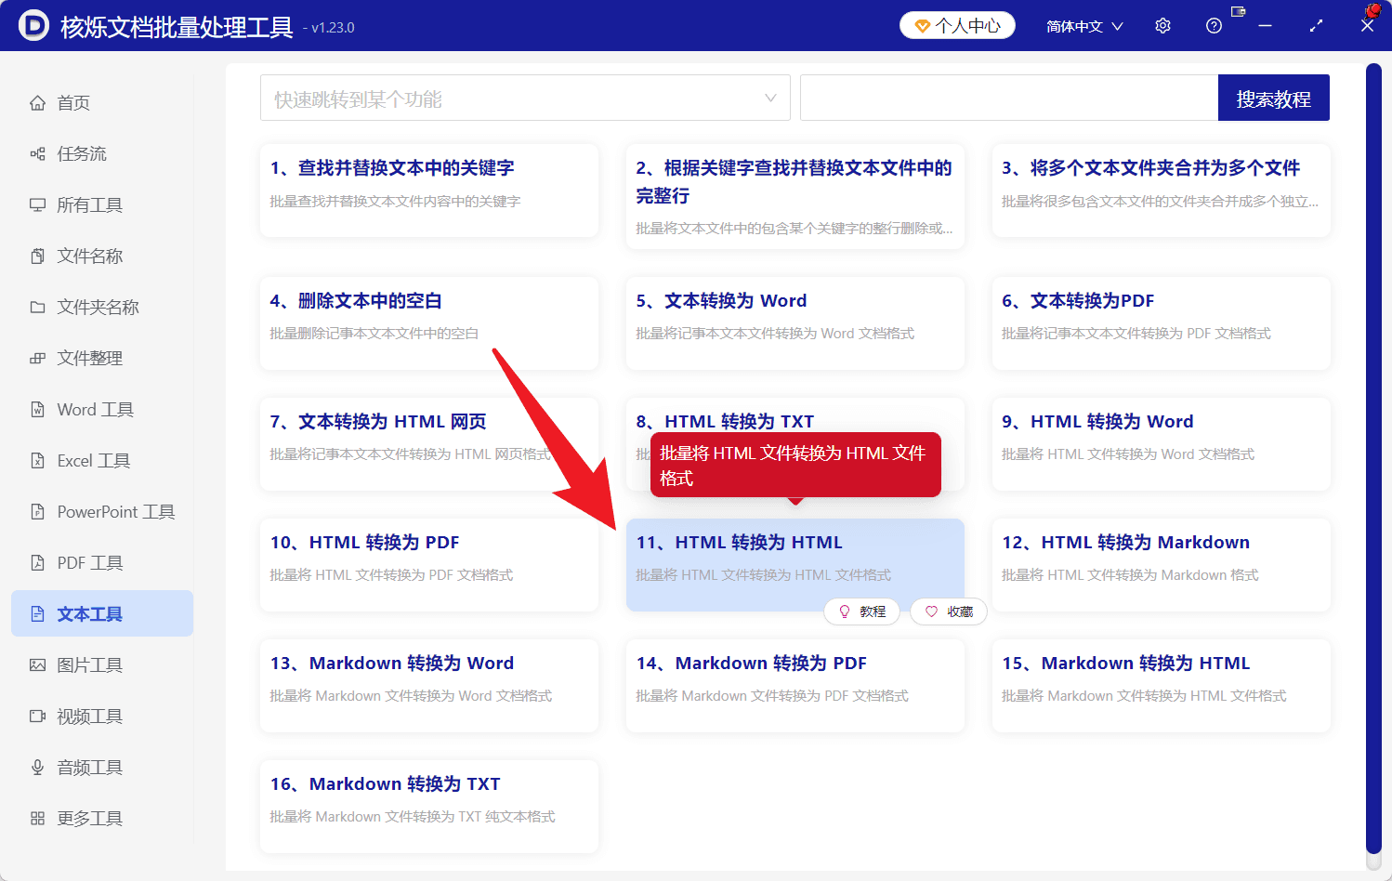Open the PDF 工具 menu item
This screenshot has width=1392, height=881.
coord(102,562)
